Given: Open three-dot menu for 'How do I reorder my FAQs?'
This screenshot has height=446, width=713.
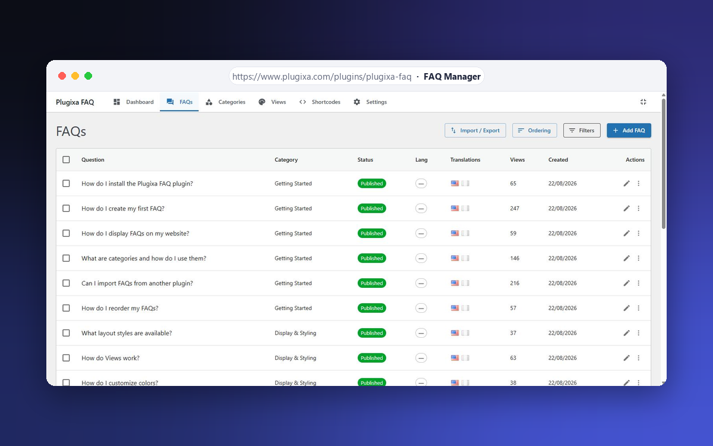Looking at the screenshot, I should pos(639,308).
